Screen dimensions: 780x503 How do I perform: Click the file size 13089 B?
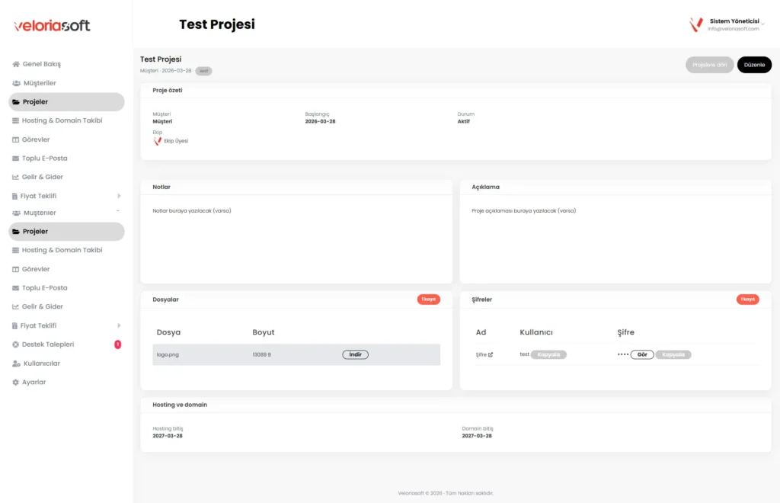262,354
